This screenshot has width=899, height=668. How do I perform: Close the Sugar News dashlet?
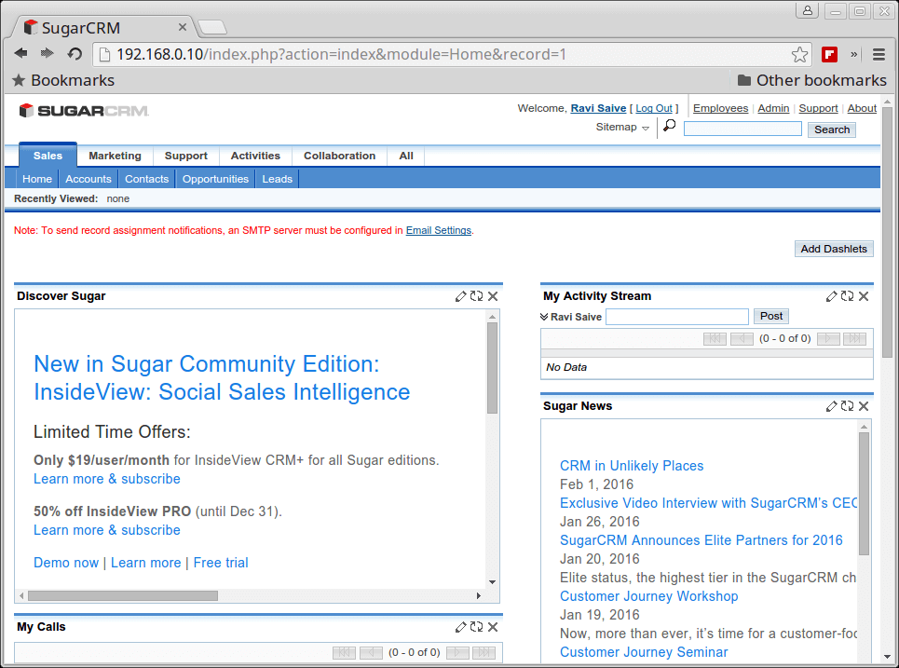864,406
